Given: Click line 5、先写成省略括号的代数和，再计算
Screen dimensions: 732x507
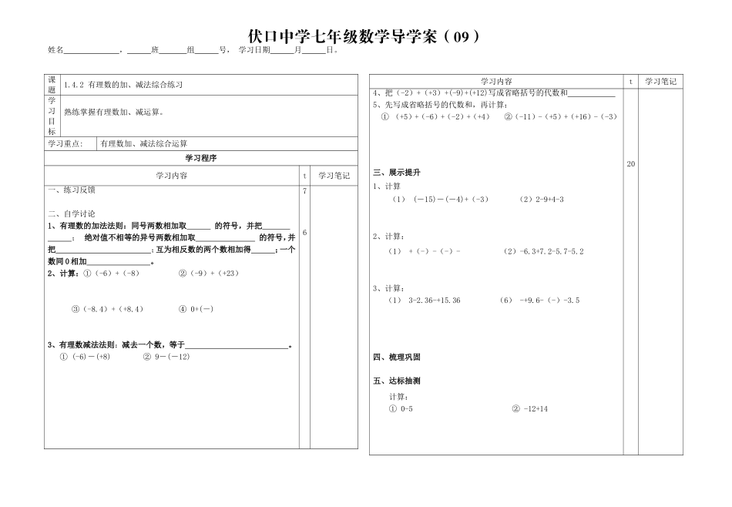Looking at the screenshot, I should click(441, 105).
